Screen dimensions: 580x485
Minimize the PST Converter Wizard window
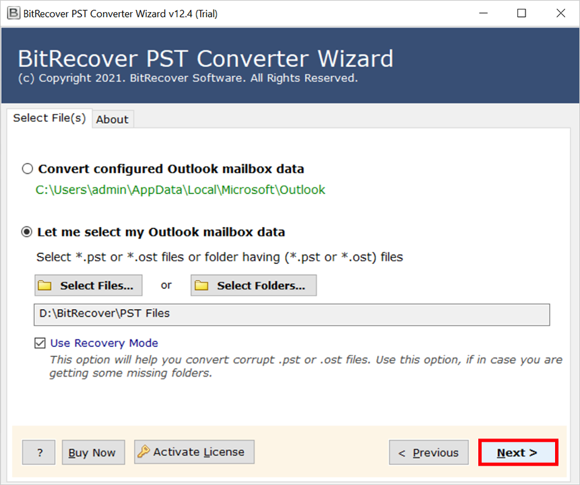483,13
